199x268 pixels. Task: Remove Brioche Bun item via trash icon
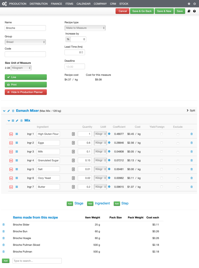point(4,231)
